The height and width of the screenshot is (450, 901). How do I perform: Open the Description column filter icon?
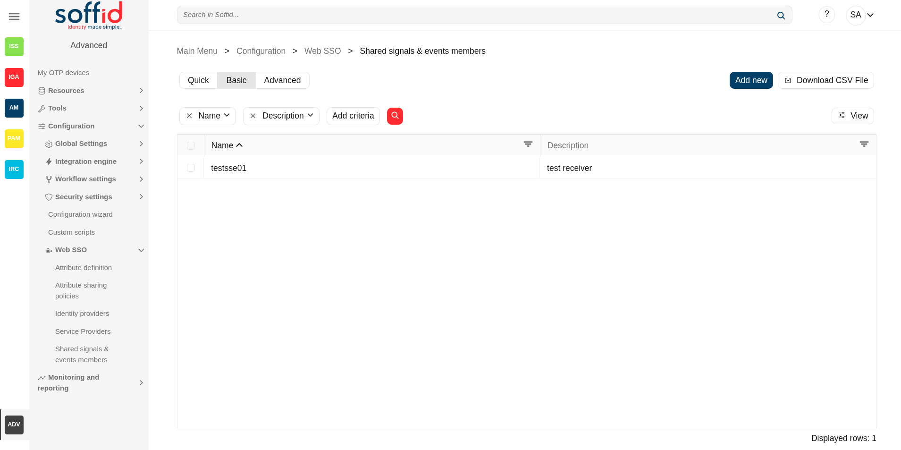tap(864, 144)
